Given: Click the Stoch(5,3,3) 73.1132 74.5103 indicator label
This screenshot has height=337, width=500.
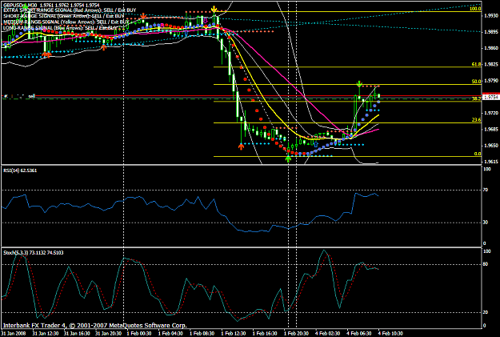Looking at the screenshot, I should 33,253.
